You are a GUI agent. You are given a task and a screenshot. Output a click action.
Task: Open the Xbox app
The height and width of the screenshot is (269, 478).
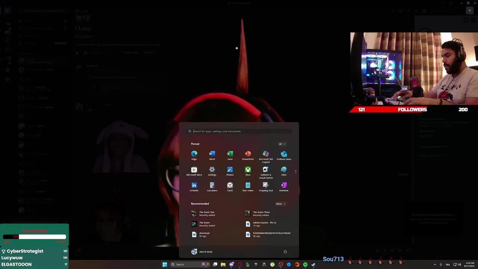click(248, 171)
